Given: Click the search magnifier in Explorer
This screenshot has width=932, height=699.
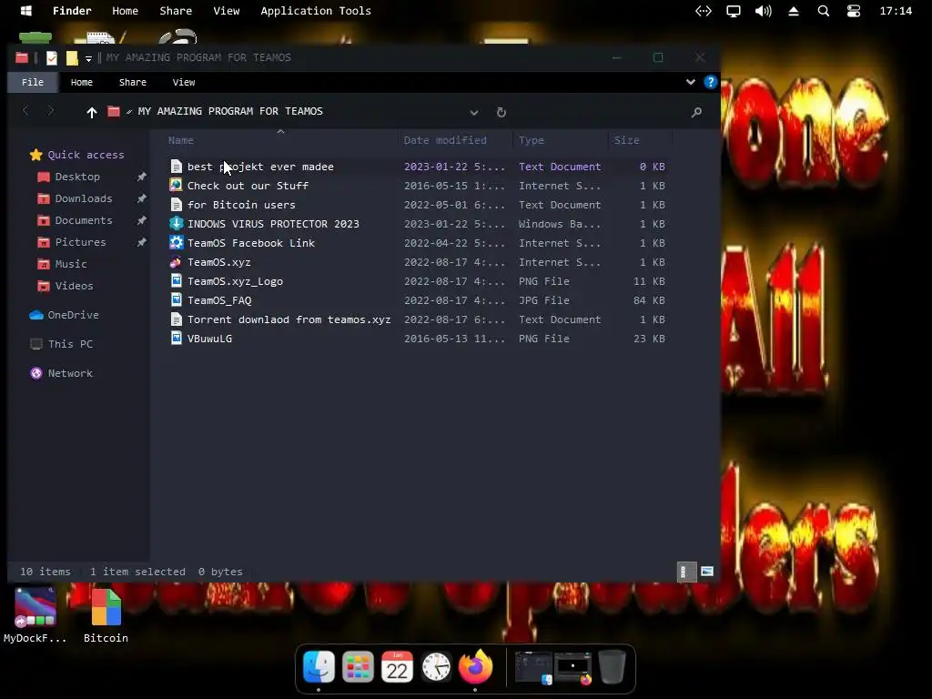Looking at the screenshot, I should 696,112.
